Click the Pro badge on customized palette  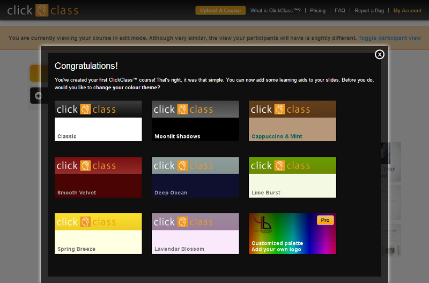point(326,220)
